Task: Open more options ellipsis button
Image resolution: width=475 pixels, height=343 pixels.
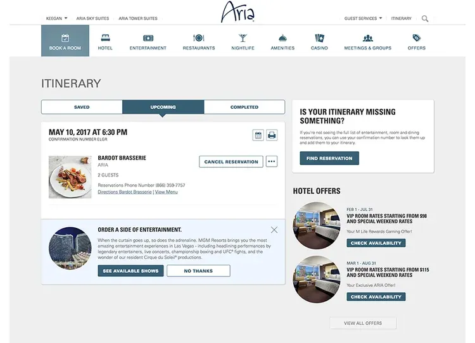Action: coord(272,161)
